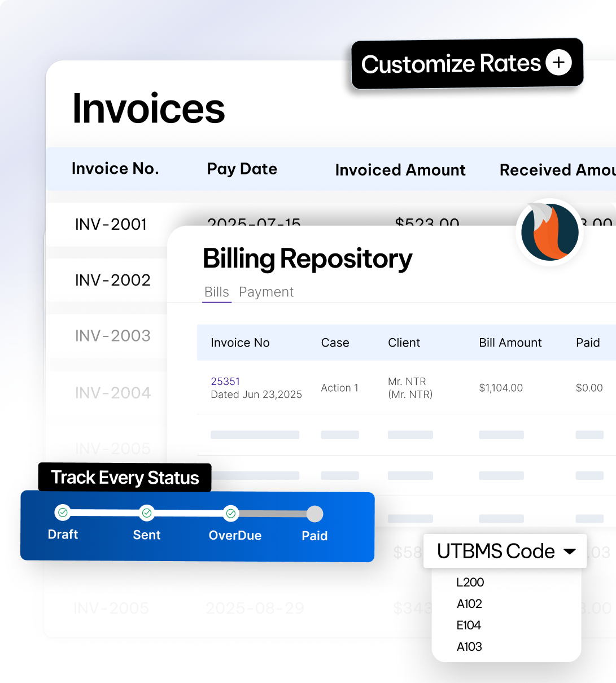The height and width of the screenshot is (683, 616).
Task: Click the status progress bar between OverDue and Paid
Action: pyautogui.click(x=273, y=514)
